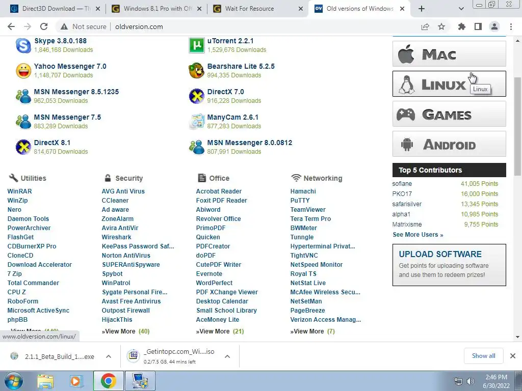Bookmark this page with the star icon
This screenshot has width=522, height=391.
click(441, 26)
